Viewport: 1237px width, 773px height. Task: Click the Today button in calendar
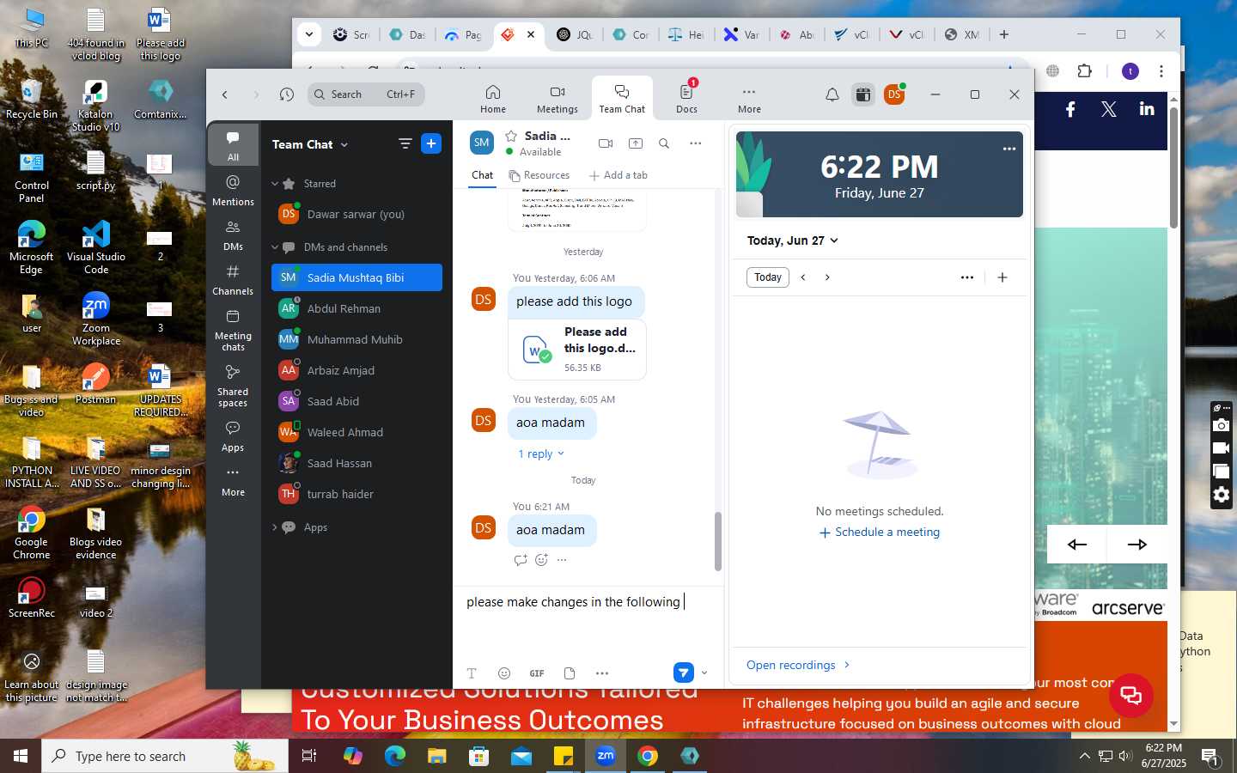(768, 277)
